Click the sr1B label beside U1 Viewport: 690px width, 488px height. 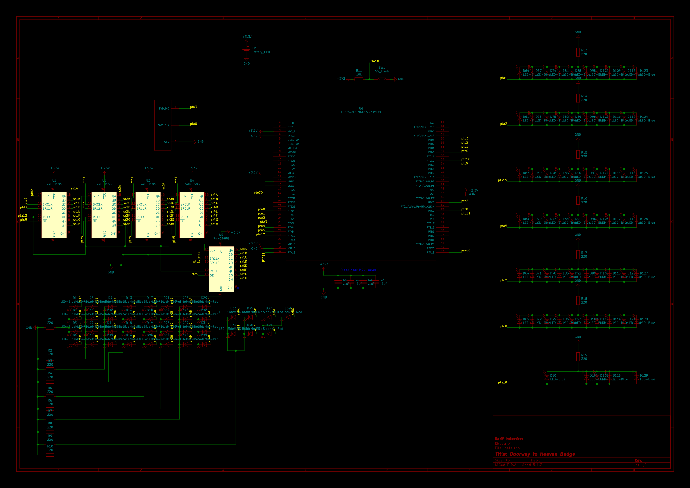coord(76,199)
